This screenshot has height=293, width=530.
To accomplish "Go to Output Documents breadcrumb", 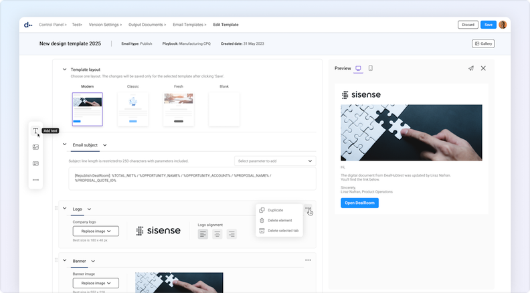I will click(146, 25).
